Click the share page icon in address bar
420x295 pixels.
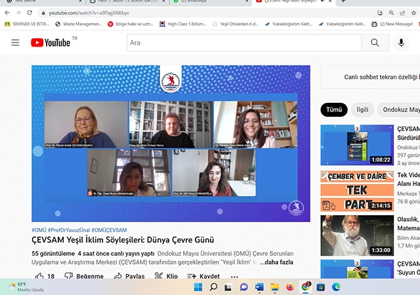tap(402, 13)
